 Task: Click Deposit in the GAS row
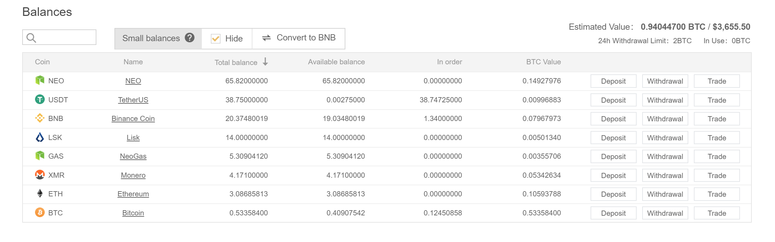pyautogui.click(x=613, y=157)
